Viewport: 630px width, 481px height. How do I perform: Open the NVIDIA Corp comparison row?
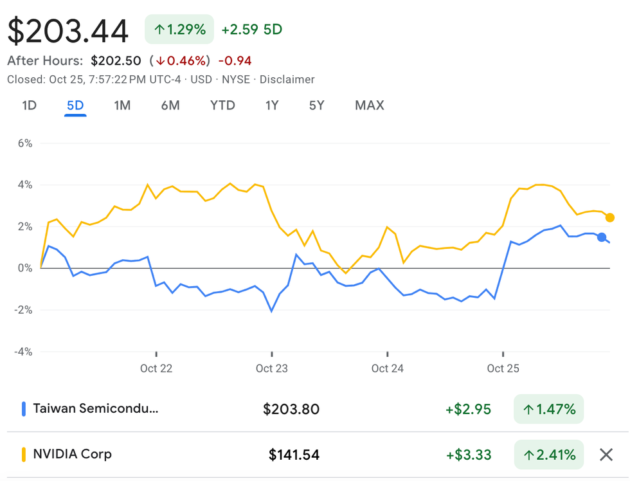tap(72, 454)
